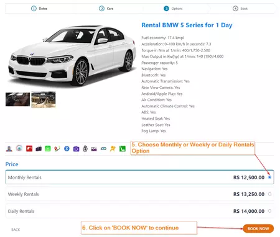
Task: Click the BACK link
Action: [x=16, y=230]
